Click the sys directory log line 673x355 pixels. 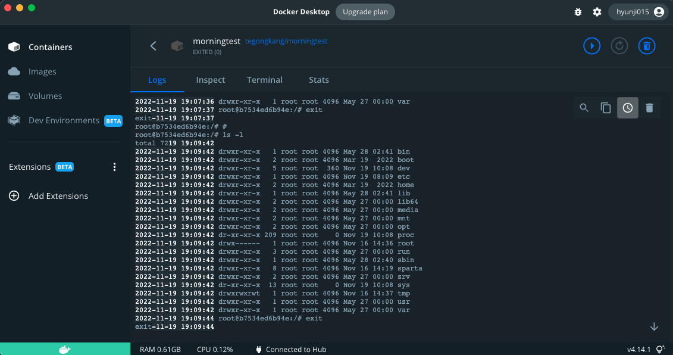coord(273,285)
